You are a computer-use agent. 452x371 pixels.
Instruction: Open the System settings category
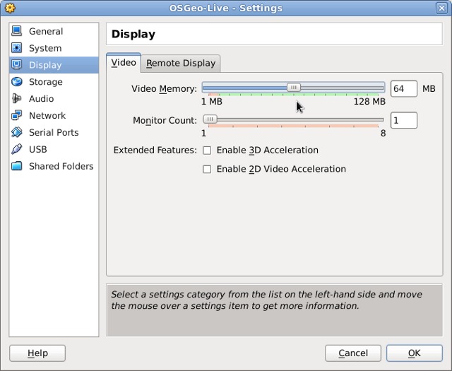54,48
